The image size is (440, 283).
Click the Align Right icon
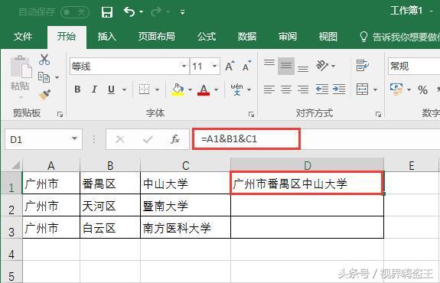click(x=303, y=89)
